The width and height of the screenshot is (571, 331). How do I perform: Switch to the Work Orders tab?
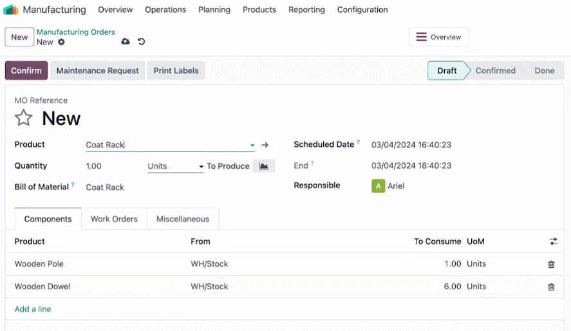tap(114, 219)
